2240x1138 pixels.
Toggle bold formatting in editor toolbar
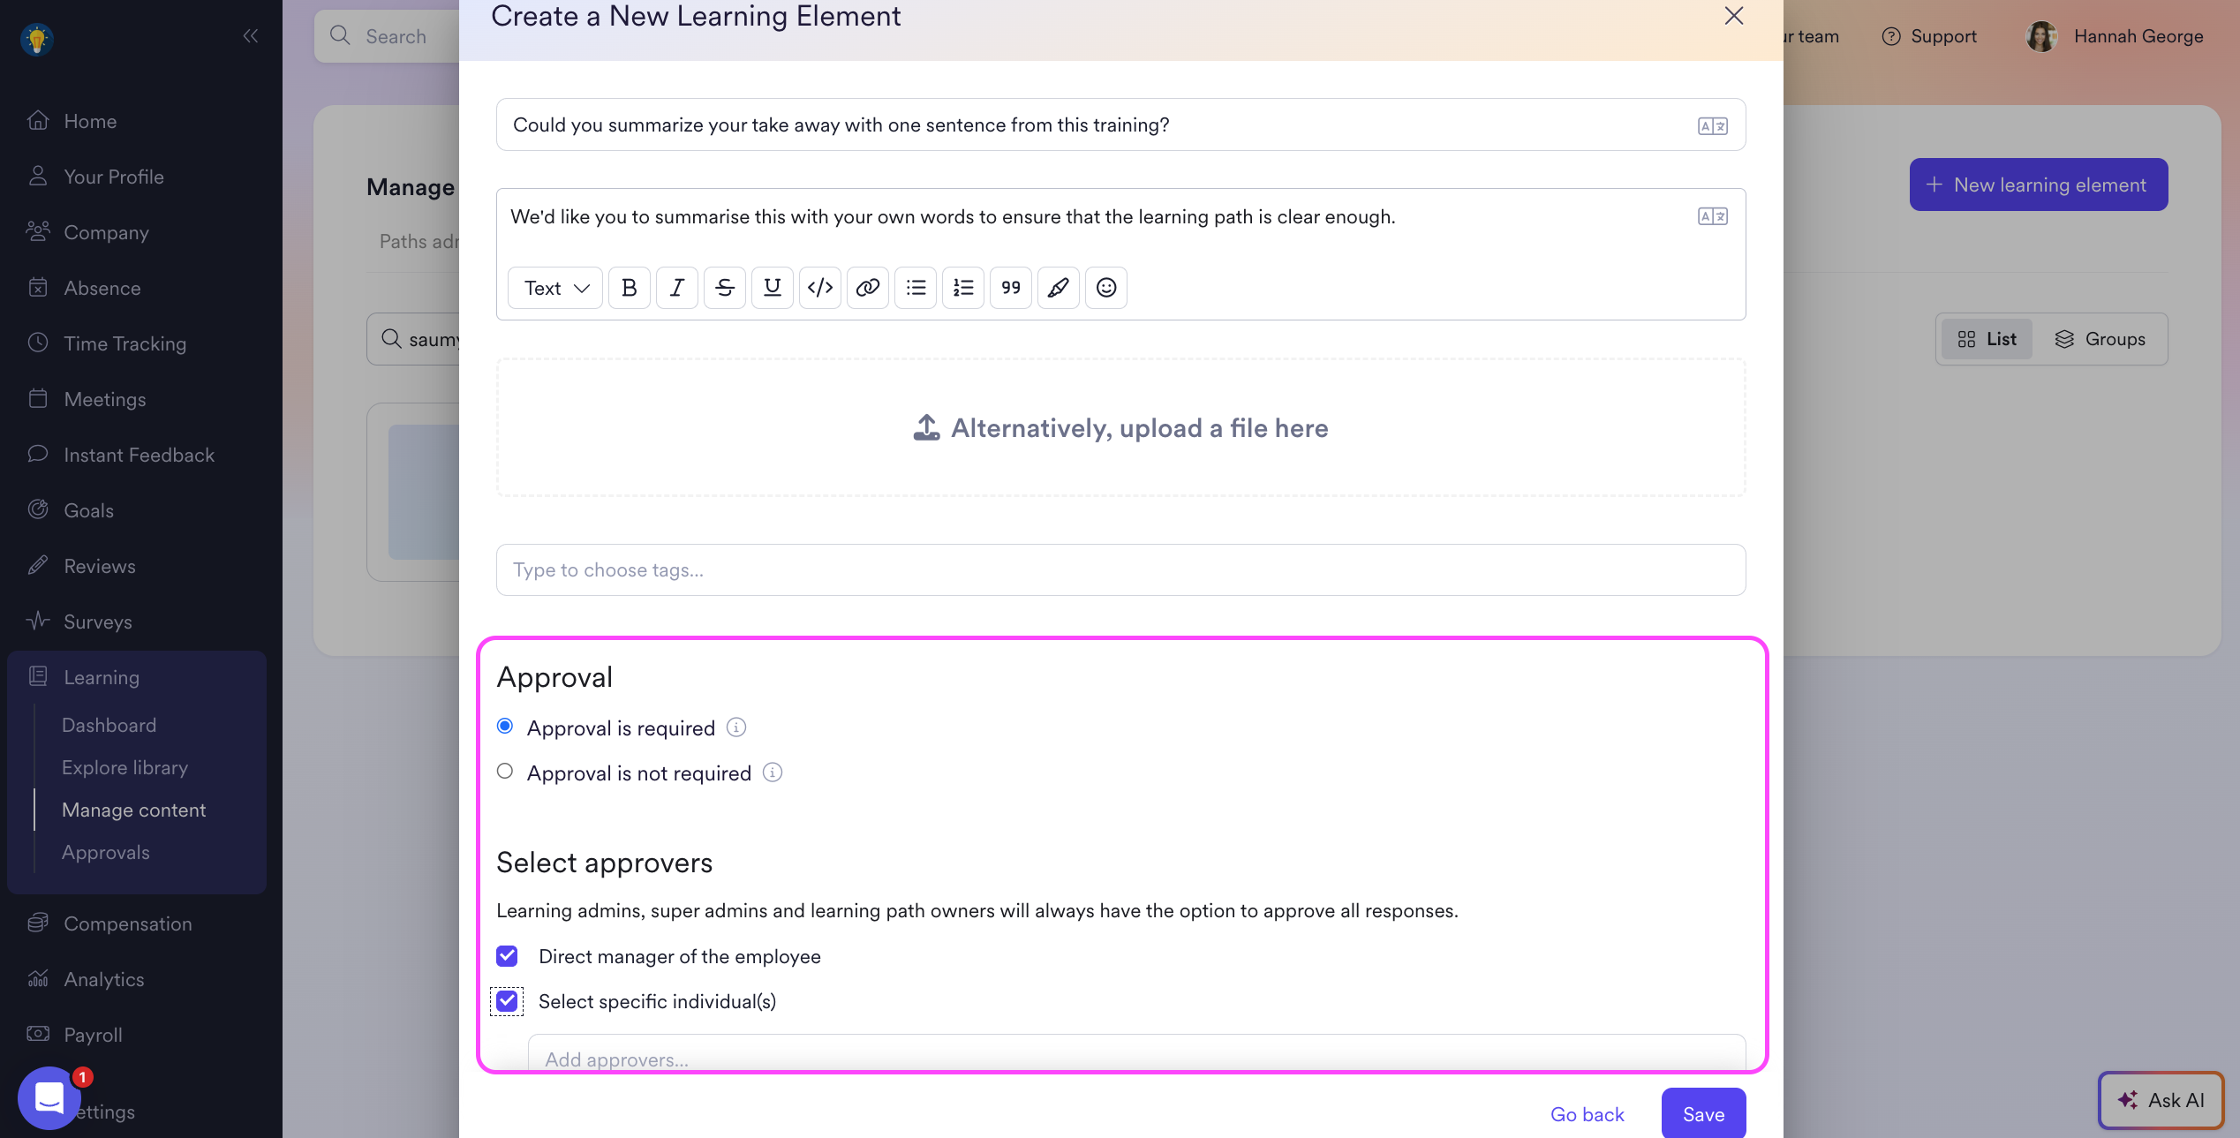coord(629,288)
